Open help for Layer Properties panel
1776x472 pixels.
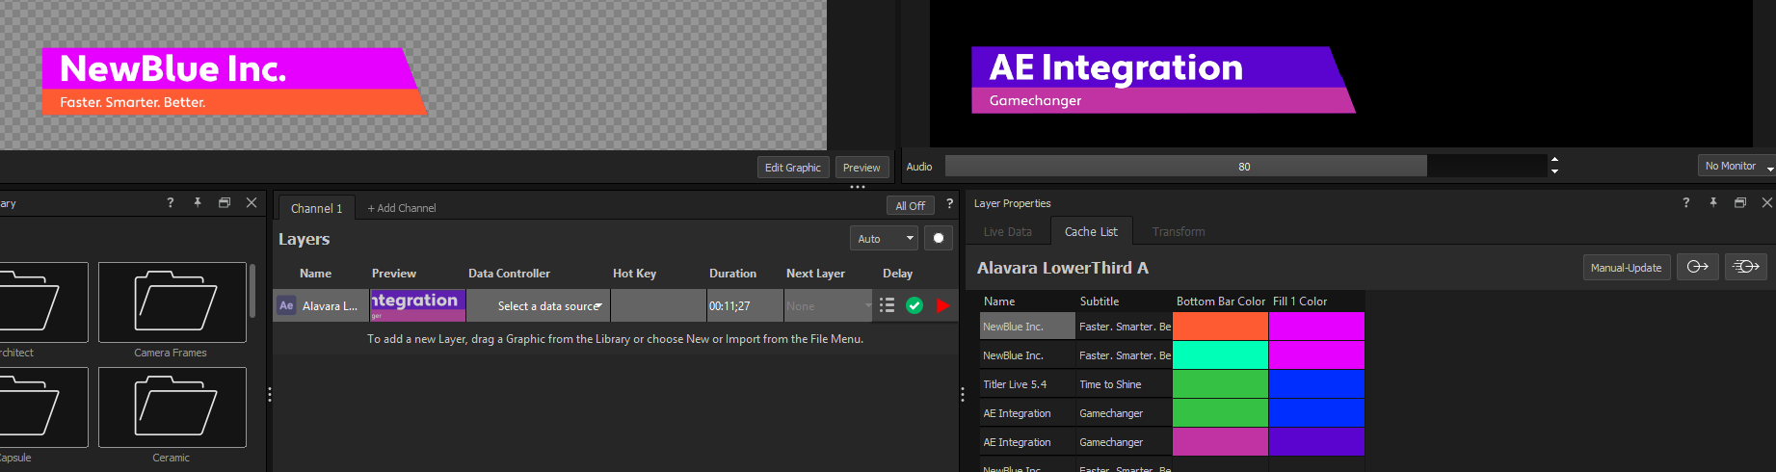(x=1685, y=202)
